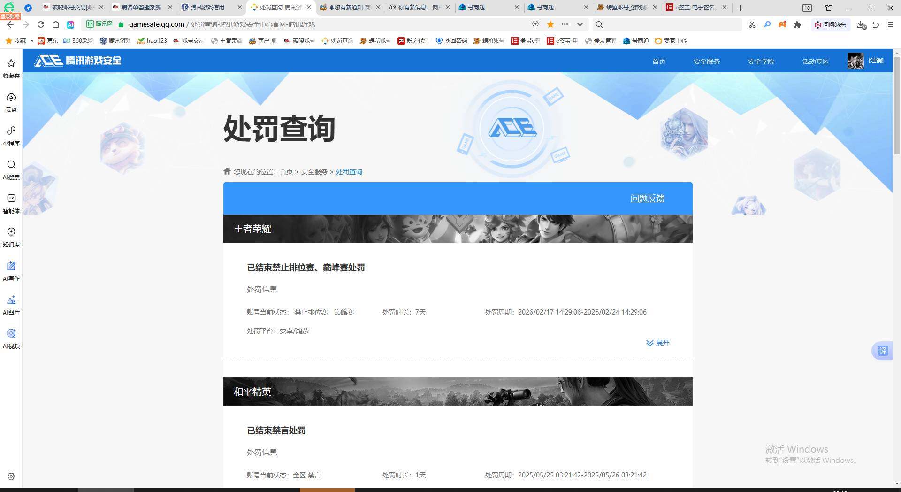This screenshot has width=901, height=492.
Task: Click the 腾讯游戏安全 ACE logo
Action: (76, 61)
